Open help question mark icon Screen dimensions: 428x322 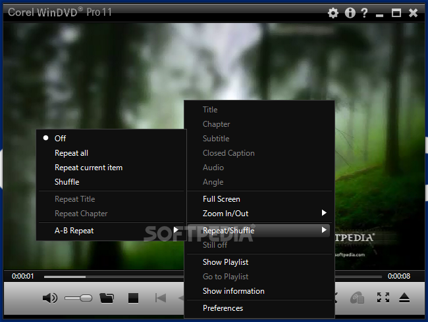(x=364, y=12)
